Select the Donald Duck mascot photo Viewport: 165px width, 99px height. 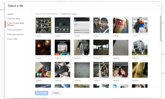[140, 25]
